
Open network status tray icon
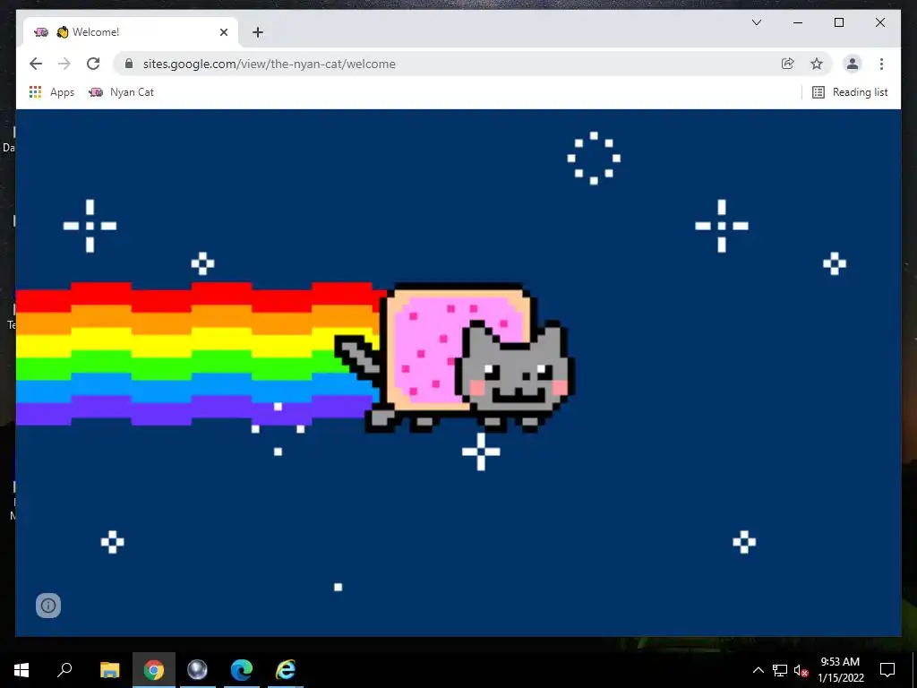pos(780,670)
